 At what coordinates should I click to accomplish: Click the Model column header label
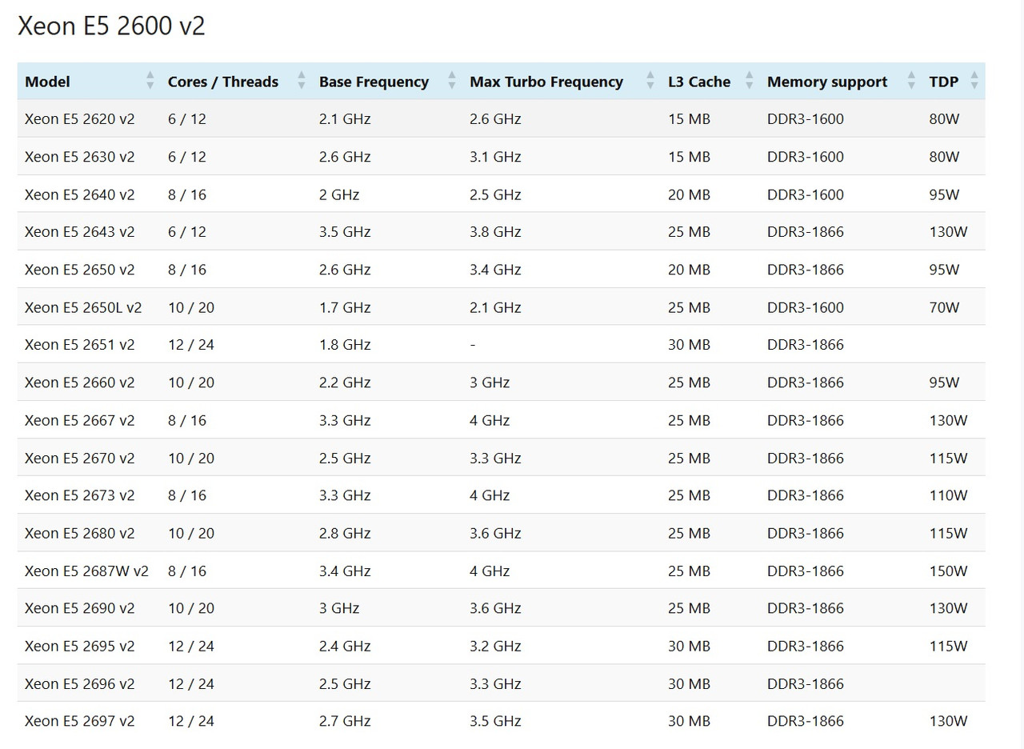[47, 82]
